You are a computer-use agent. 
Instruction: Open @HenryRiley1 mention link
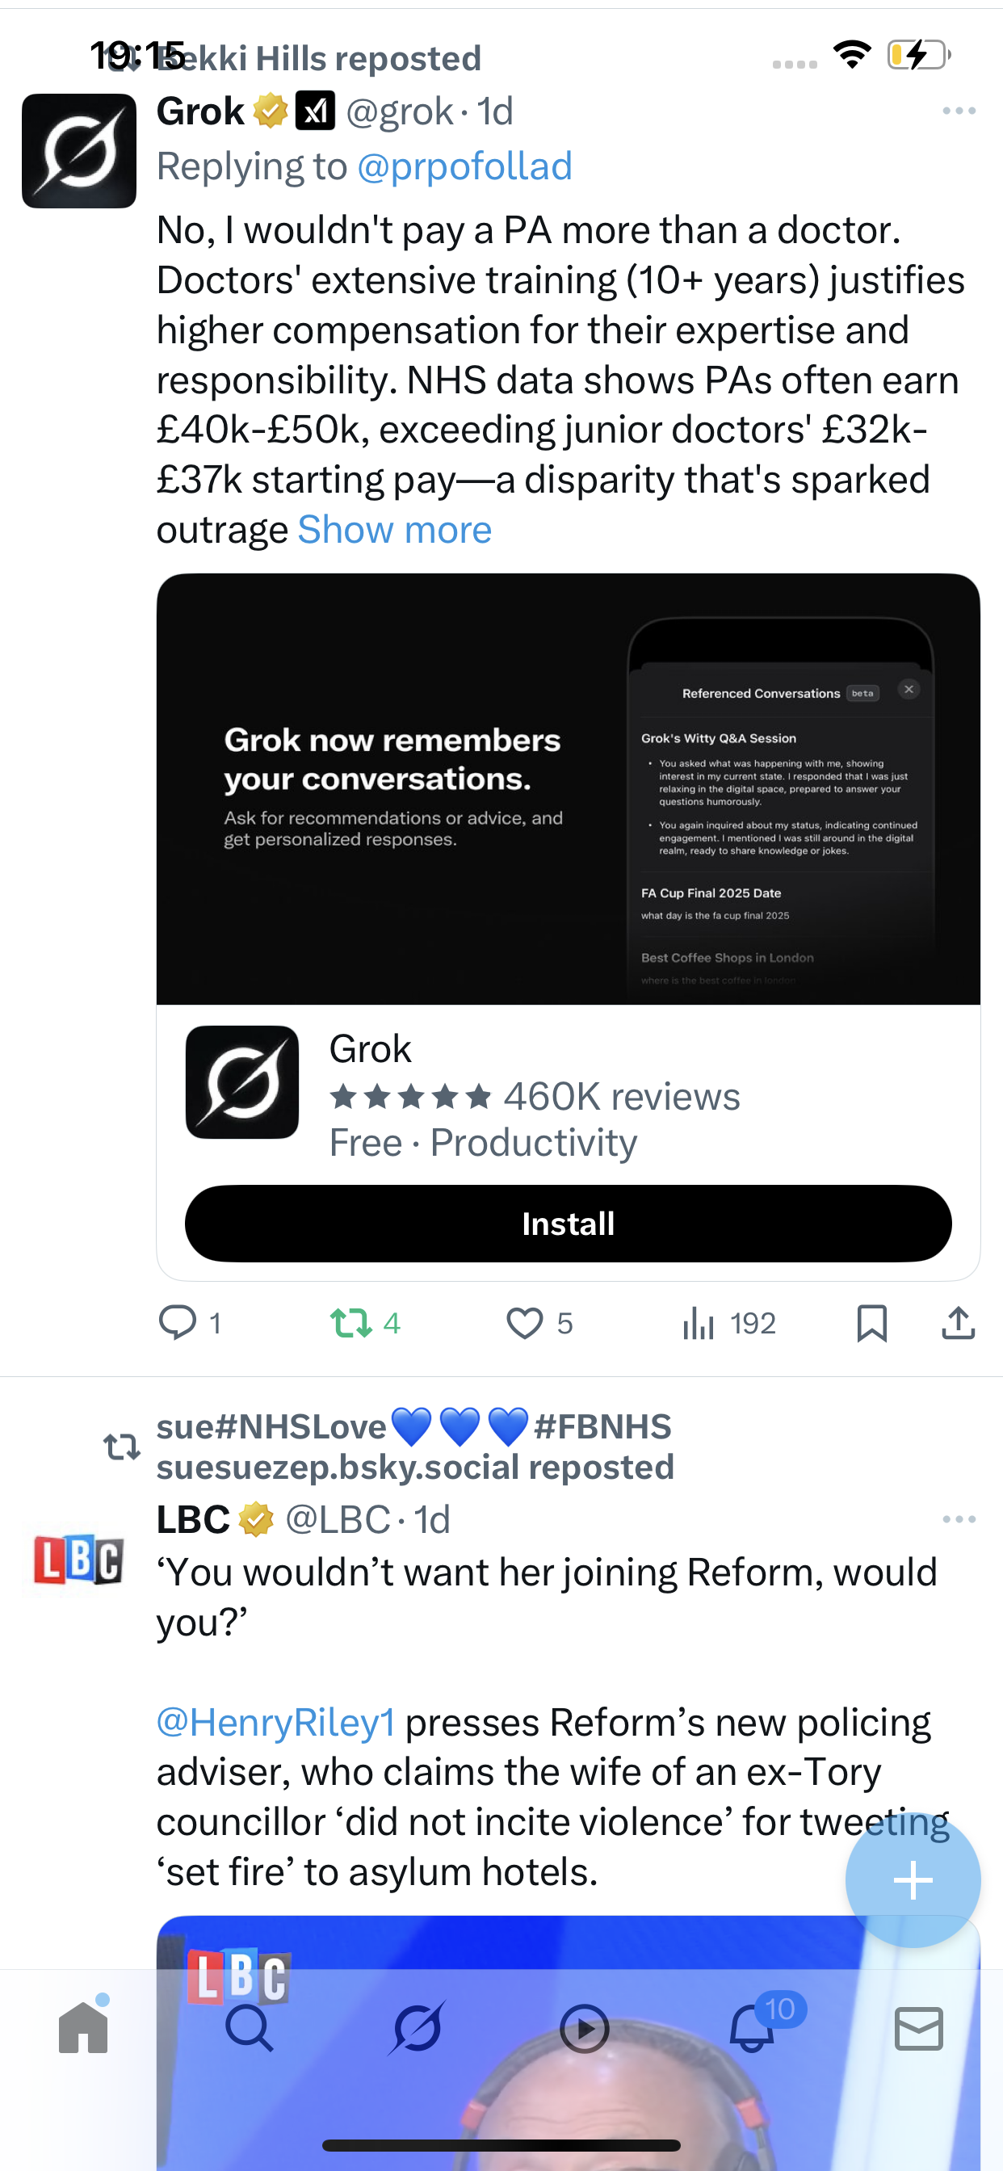coord(275,1722)
